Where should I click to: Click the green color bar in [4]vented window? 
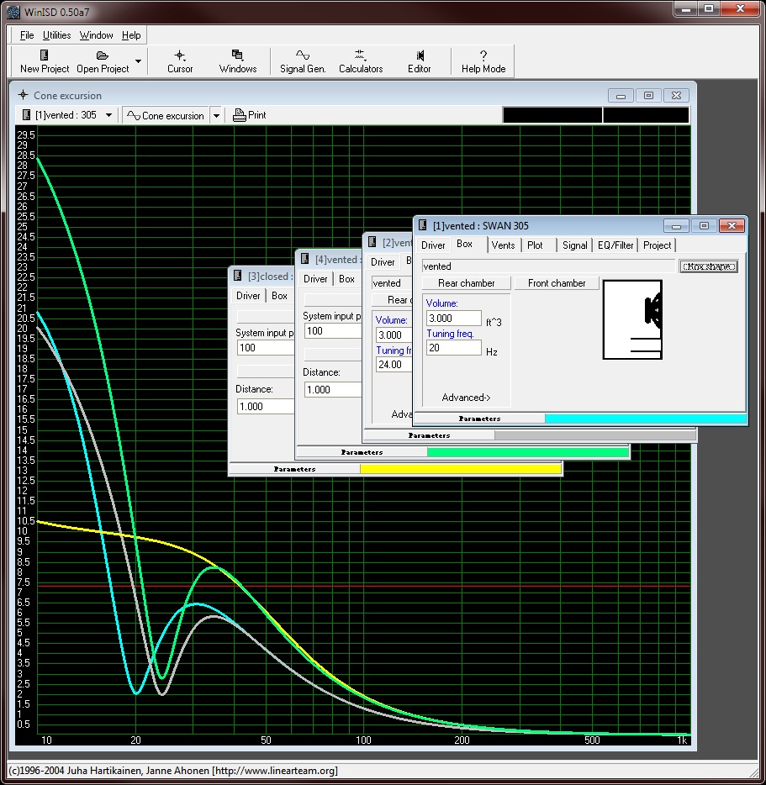coord(528,452)
